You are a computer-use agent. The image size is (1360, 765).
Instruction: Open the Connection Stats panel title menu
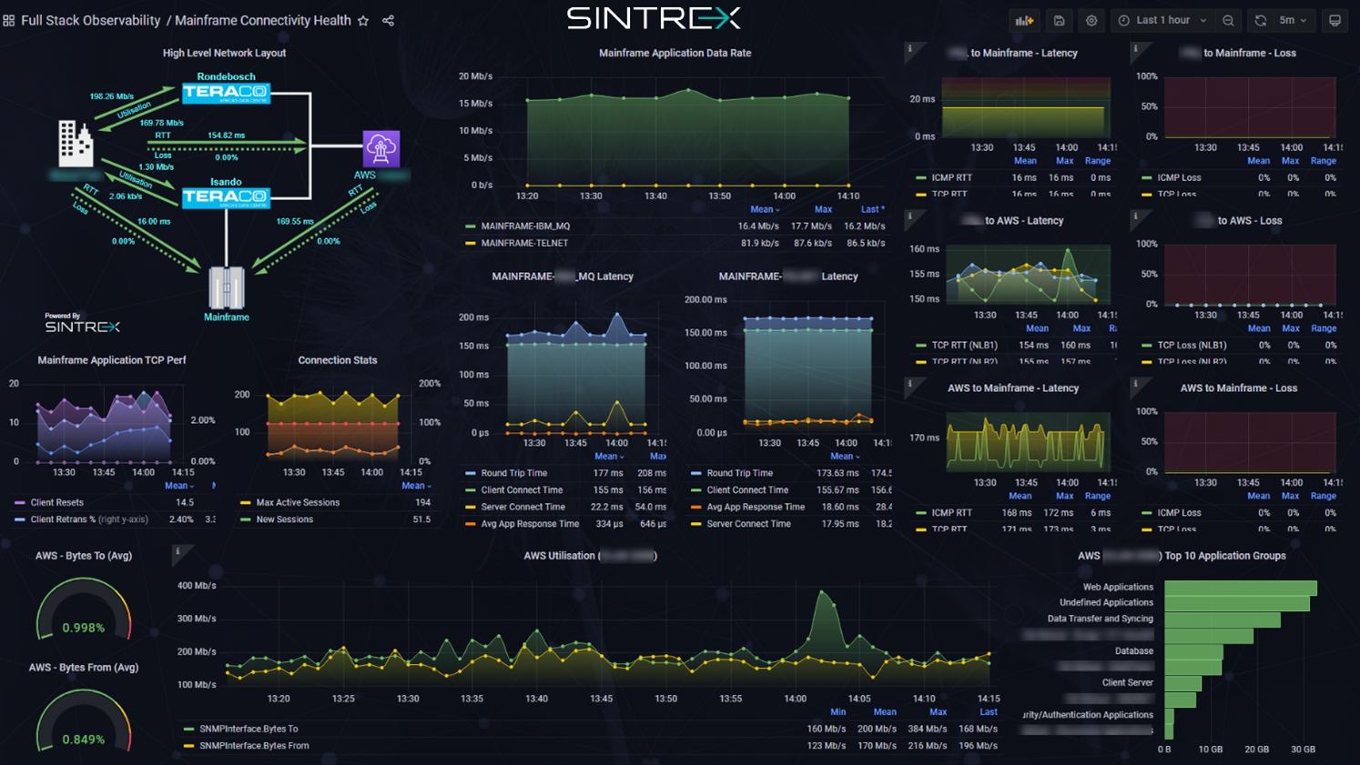[x=337, y=360]
